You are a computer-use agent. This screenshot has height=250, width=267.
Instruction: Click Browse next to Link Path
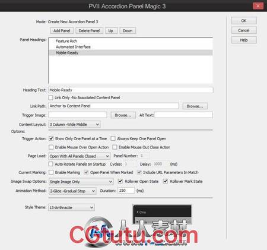(195, 106)
